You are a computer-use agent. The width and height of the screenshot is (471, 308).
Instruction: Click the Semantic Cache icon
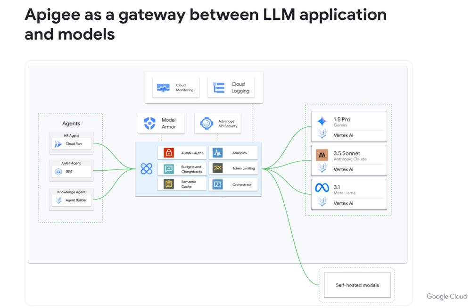169,183
